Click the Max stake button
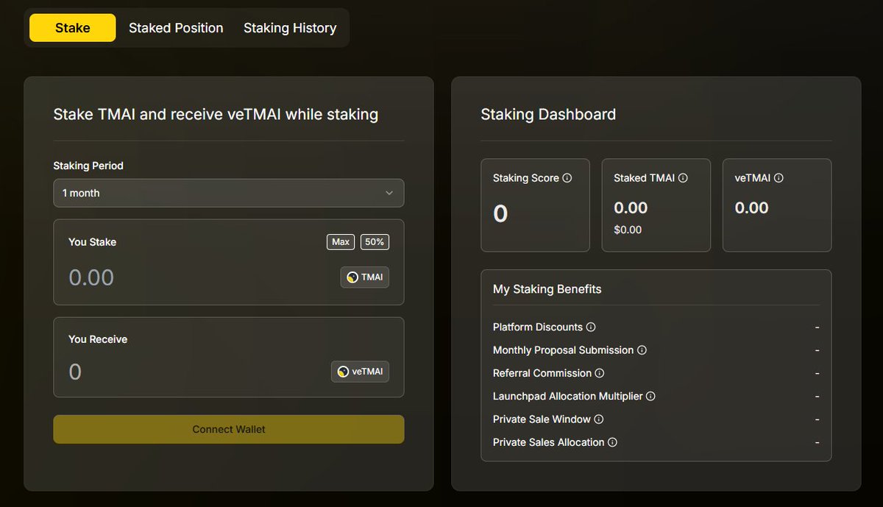The height and width of the screenshot is (507, 883). click(341, 242)
